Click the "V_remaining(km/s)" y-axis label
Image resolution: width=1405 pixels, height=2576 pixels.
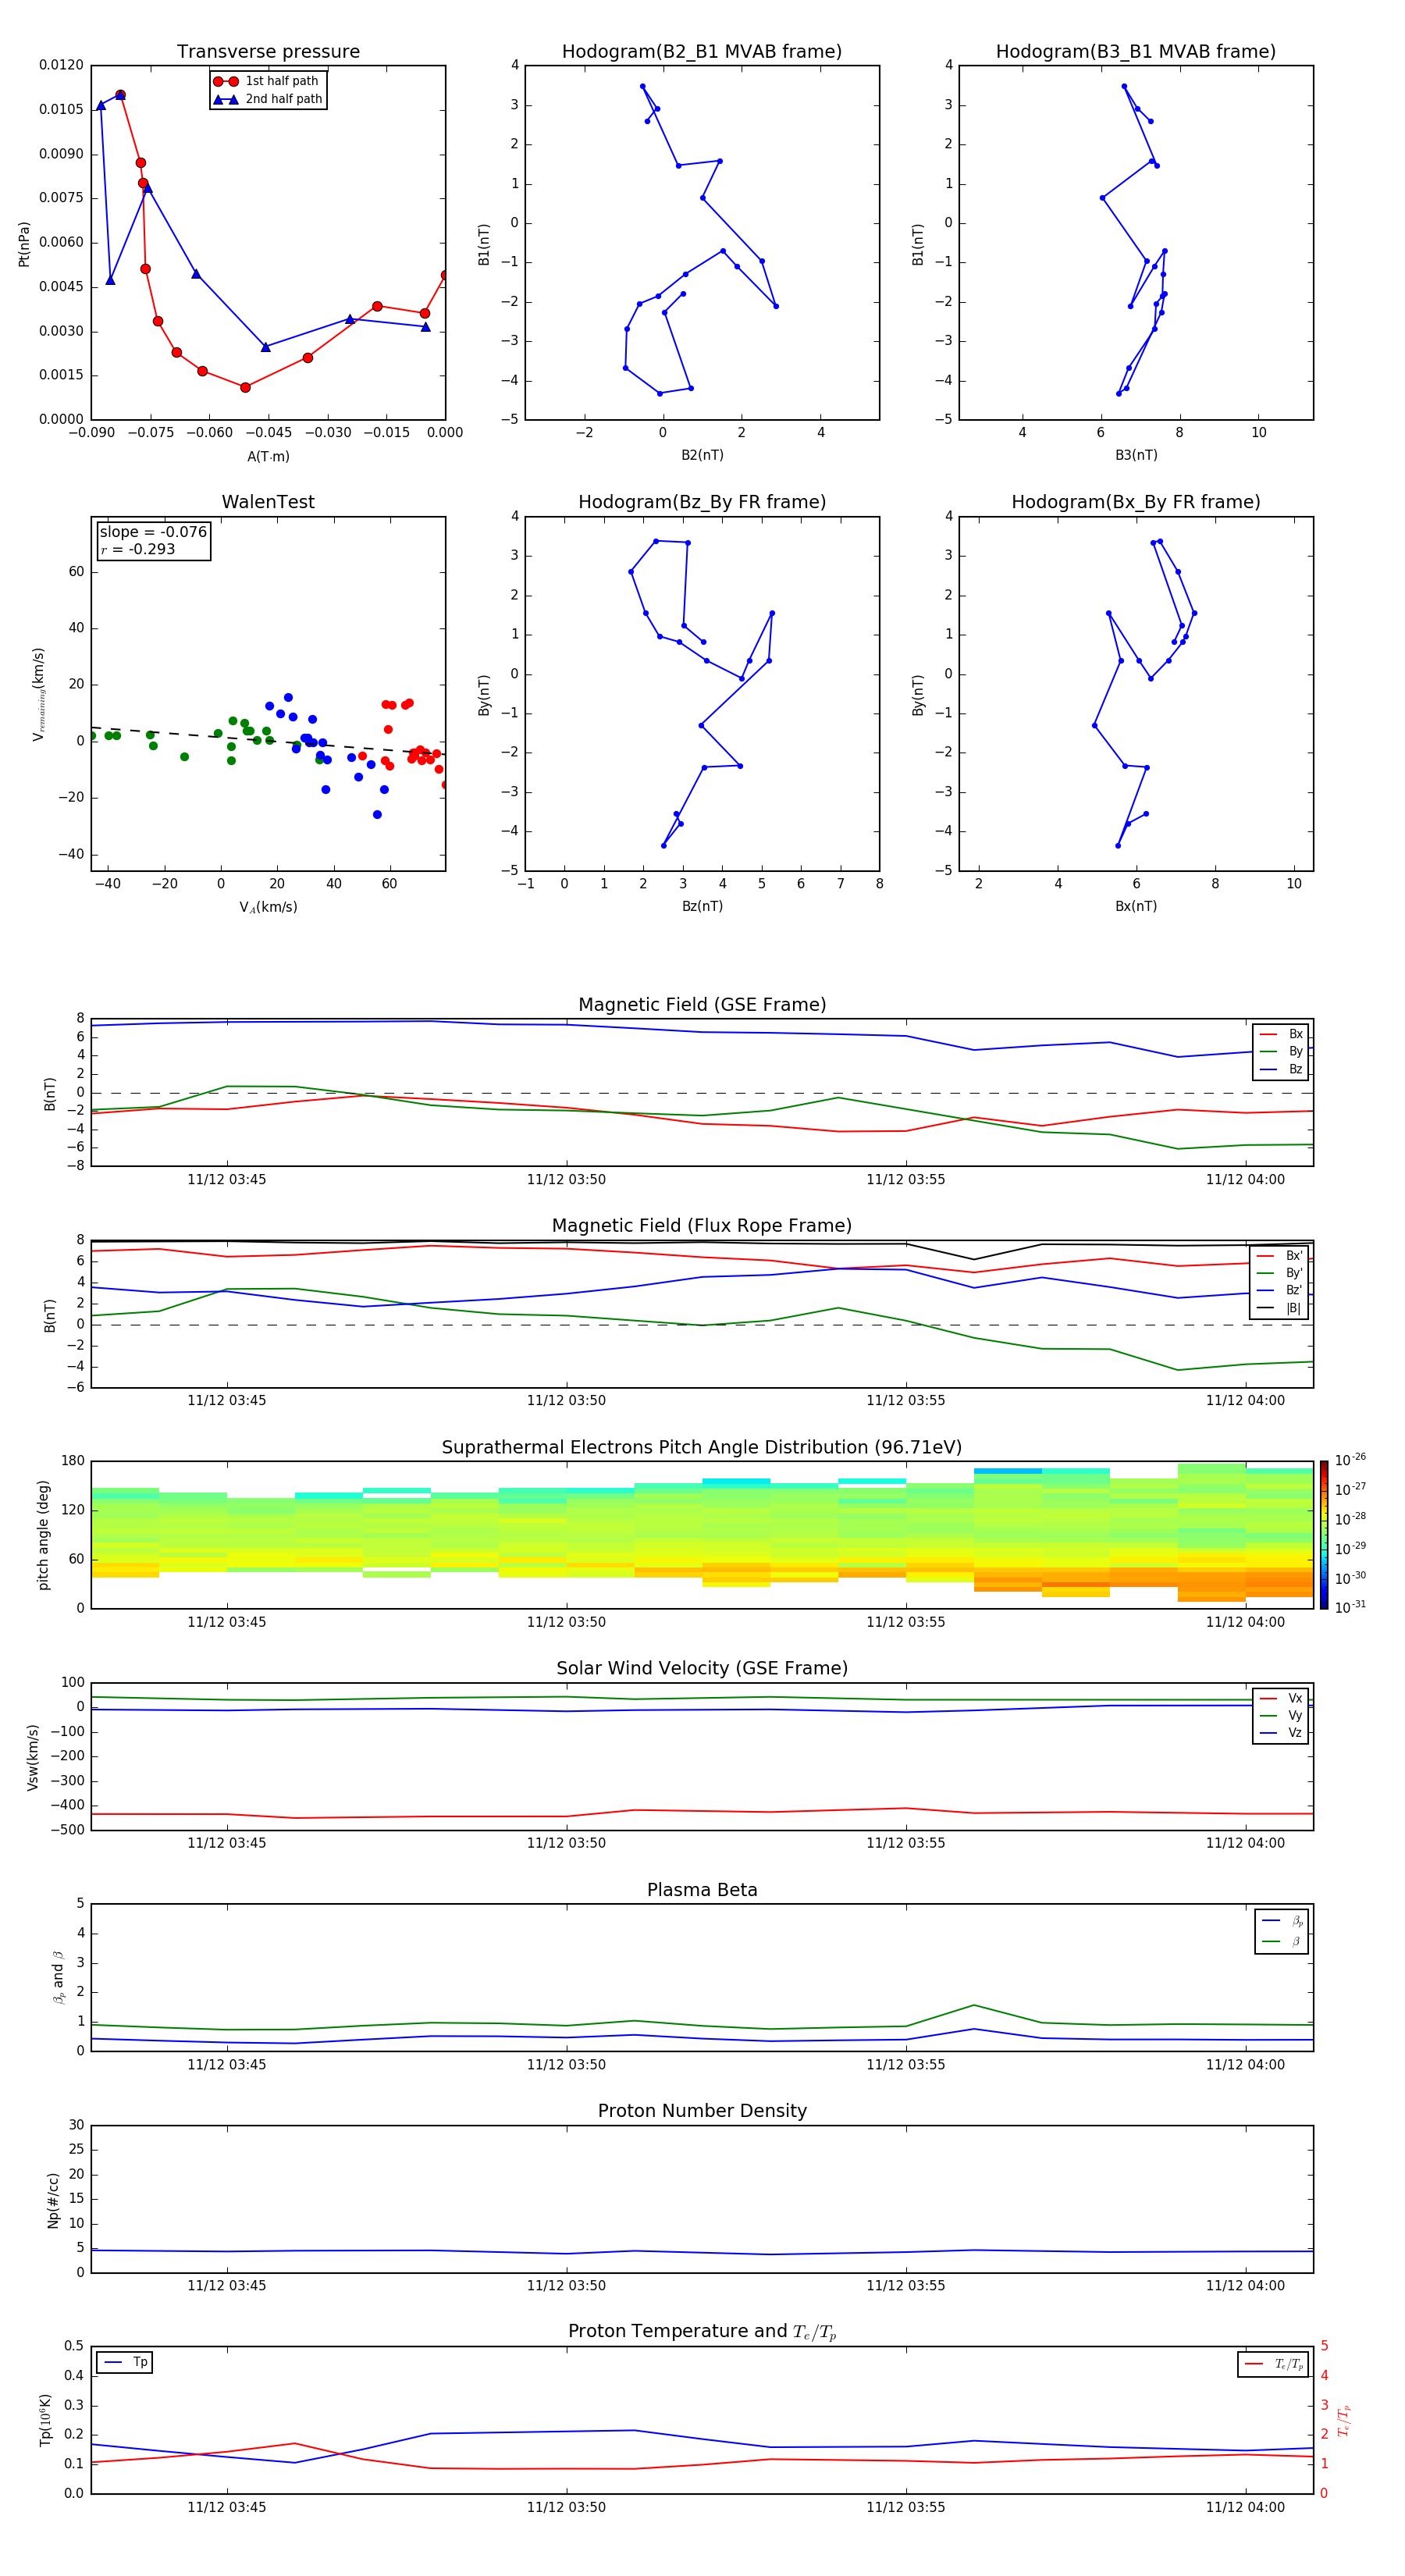(38, 694)
